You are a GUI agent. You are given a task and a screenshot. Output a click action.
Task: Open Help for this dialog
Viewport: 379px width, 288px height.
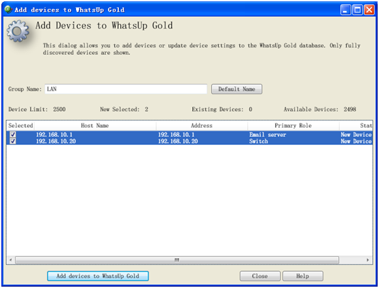coord(303,276)
